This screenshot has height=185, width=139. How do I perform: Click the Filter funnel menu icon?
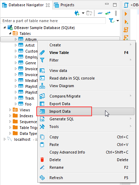click(42, 60)
